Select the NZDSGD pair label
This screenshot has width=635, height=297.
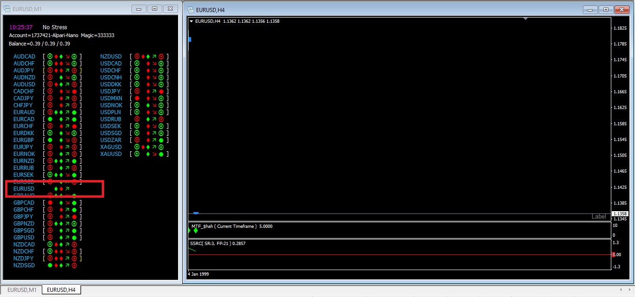coord(24,265)
